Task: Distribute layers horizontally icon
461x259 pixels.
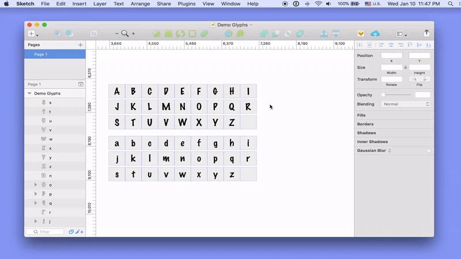Action: (360, 45)
